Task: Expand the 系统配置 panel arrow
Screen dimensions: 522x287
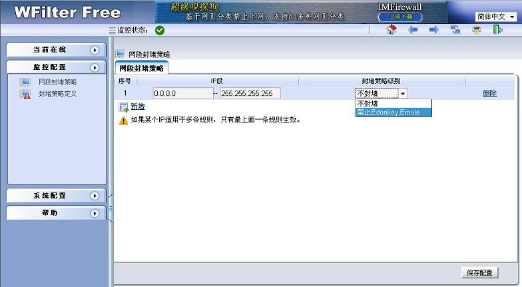Action: 95,196
